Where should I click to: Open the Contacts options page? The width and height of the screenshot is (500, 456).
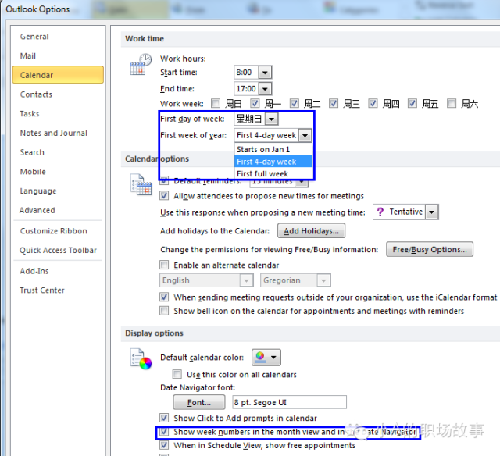click(x=36, y=94)
